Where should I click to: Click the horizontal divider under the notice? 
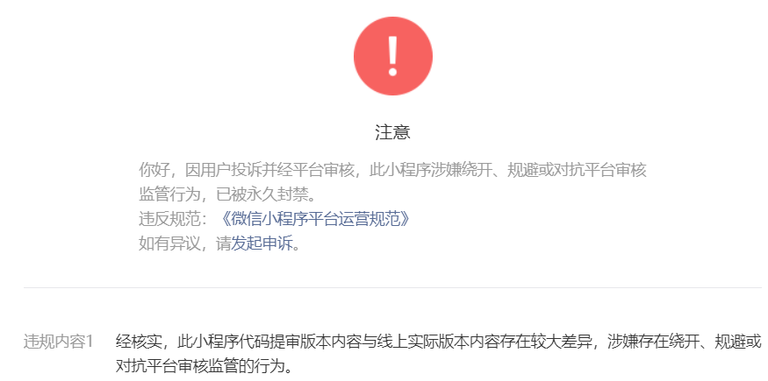click(393, 287)
